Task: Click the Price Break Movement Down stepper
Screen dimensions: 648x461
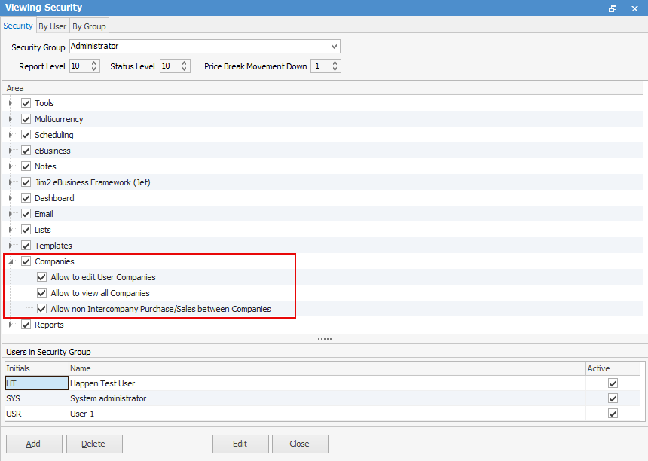Action: pyautogui.click(x=335, y=66)
